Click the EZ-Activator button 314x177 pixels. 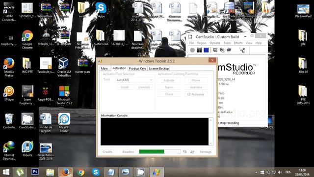pos(196,94)
